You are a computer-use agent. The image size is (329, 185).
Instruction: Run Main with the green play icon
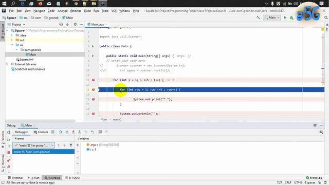[x=285, y=18]
